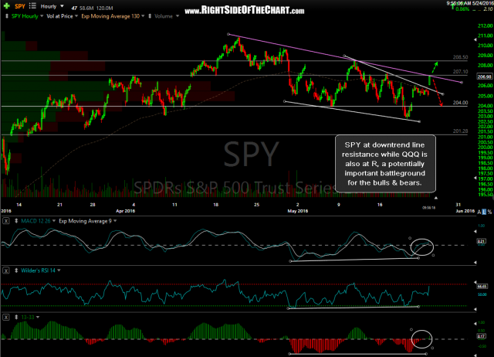Screen dimensions: 494x357
Task: Expand the Vol at Price dropdown arrow
Action: tap(76, 15)
